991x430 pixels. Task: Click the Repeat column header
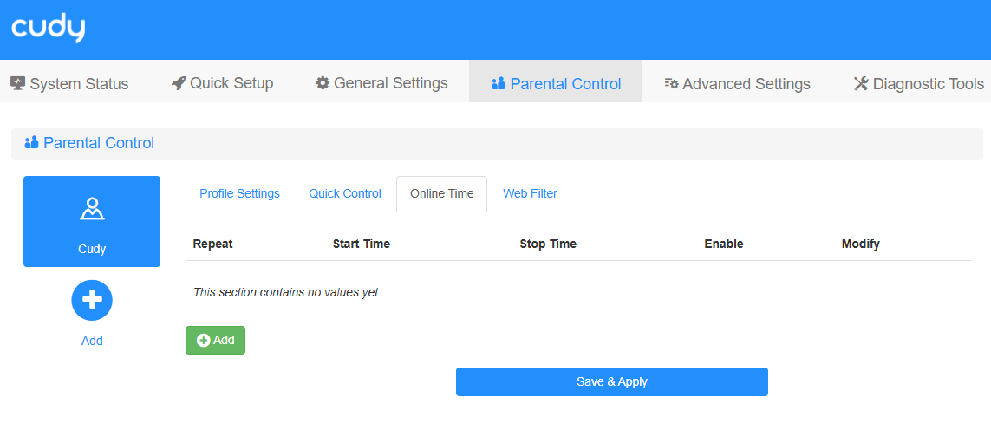[x=212, y=244]
